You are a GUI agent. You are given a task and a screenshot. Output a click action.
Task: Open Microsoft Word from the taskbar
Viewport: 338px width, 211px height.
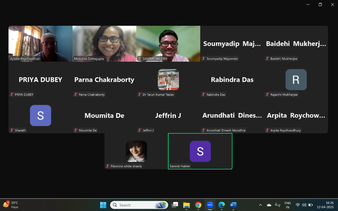(233, 205)
